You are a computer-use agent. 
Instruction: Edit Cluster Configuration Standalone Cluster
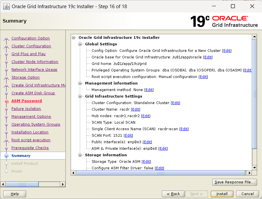175,103
